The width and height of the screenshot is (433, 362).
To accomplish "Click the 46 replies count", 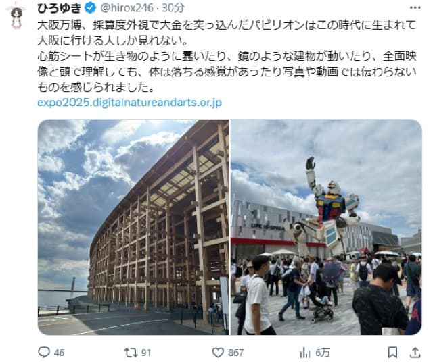I will 59,353.
